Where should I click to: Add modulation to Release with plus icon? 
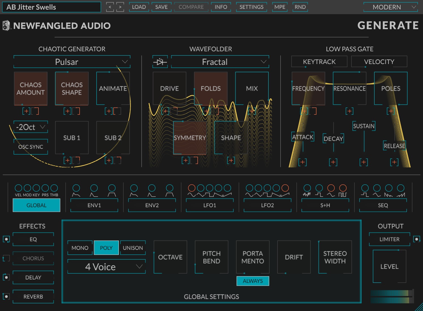[394, 162]
